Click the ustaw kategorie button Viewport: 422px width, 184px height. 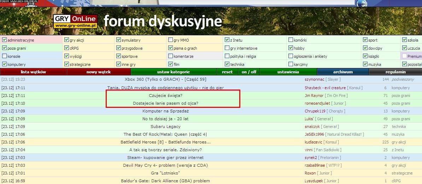click(174, 72)
